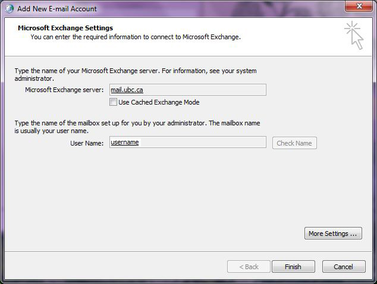Open the More Settings dialog
Viewport: 377px width, 284px height.
coord(333,233)
